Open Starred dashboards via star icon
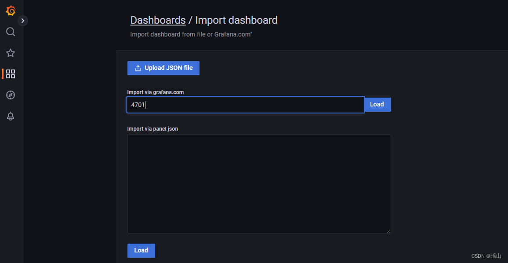508x263 pixels. point(11,53)
